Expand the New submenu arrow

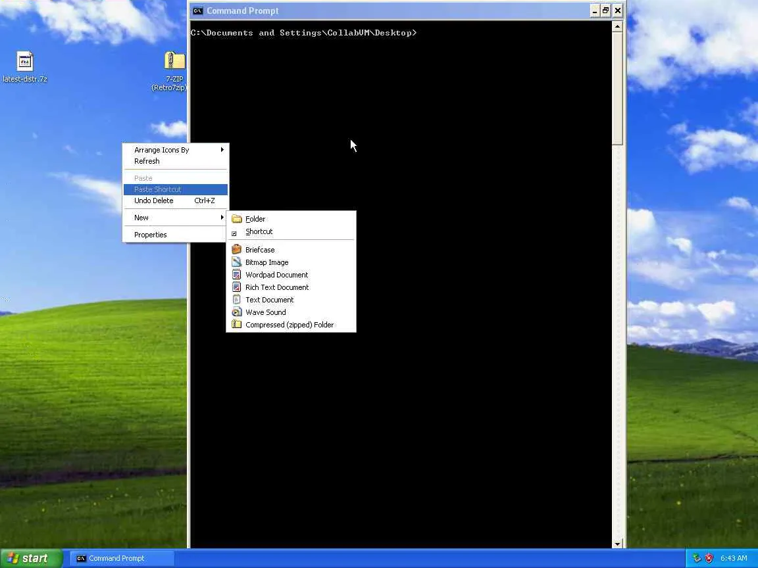pos(222,218)
